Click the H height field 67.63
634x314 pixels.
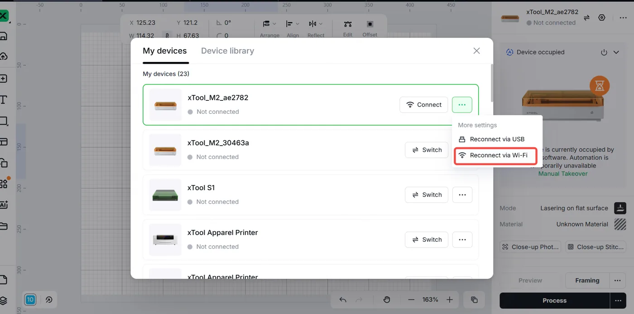[x=191, y=36]
